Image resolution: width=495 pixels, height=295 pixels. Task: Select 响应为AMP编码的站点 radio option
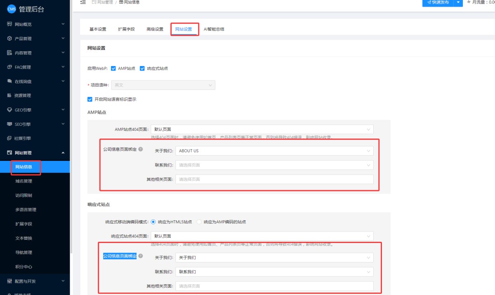pyautogui.click(x=199, y=222)
